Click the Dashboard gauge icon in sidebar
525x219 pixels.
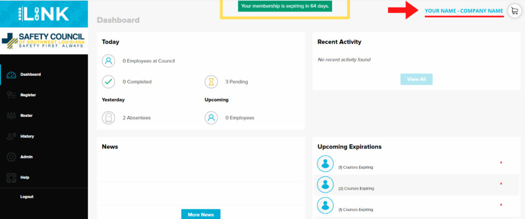pos(12,74)
